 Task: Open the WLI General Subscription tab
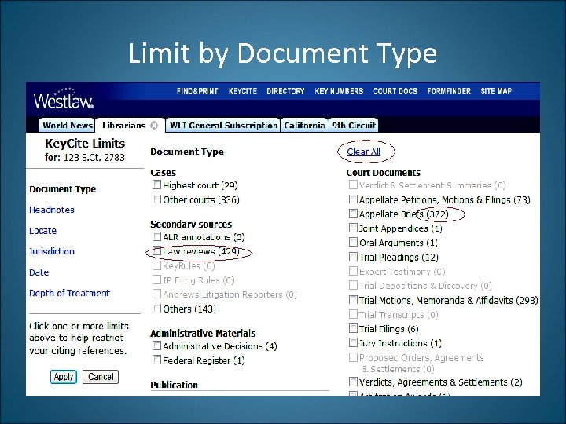coord(223,125)
